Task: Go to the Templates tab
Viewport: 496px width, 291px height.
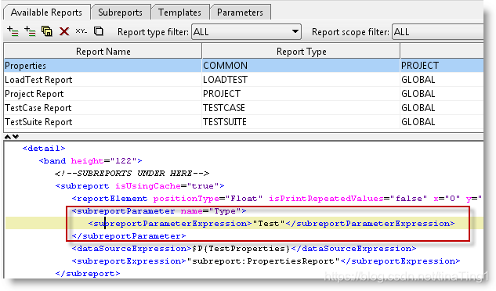Action: (179, 13)
